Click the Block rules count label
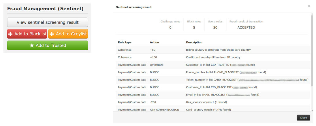Image resolution: width=316 pixels, height=126 pixels. [x=194, y=22]
